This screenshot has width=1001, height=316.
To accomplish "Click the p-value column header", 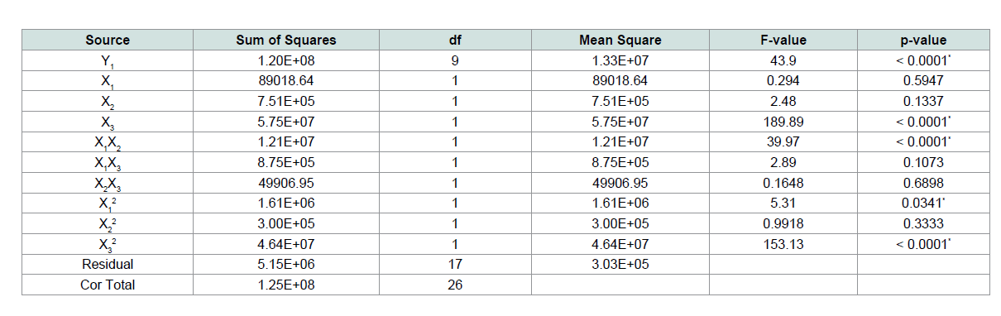I will pos(923,40).
